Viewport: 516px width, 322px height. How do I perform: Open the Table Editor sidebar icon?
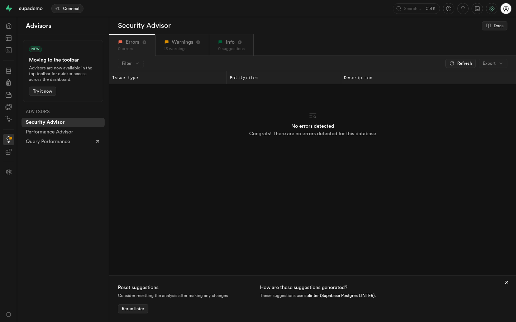pyautogui.click(x=9, y=38)
